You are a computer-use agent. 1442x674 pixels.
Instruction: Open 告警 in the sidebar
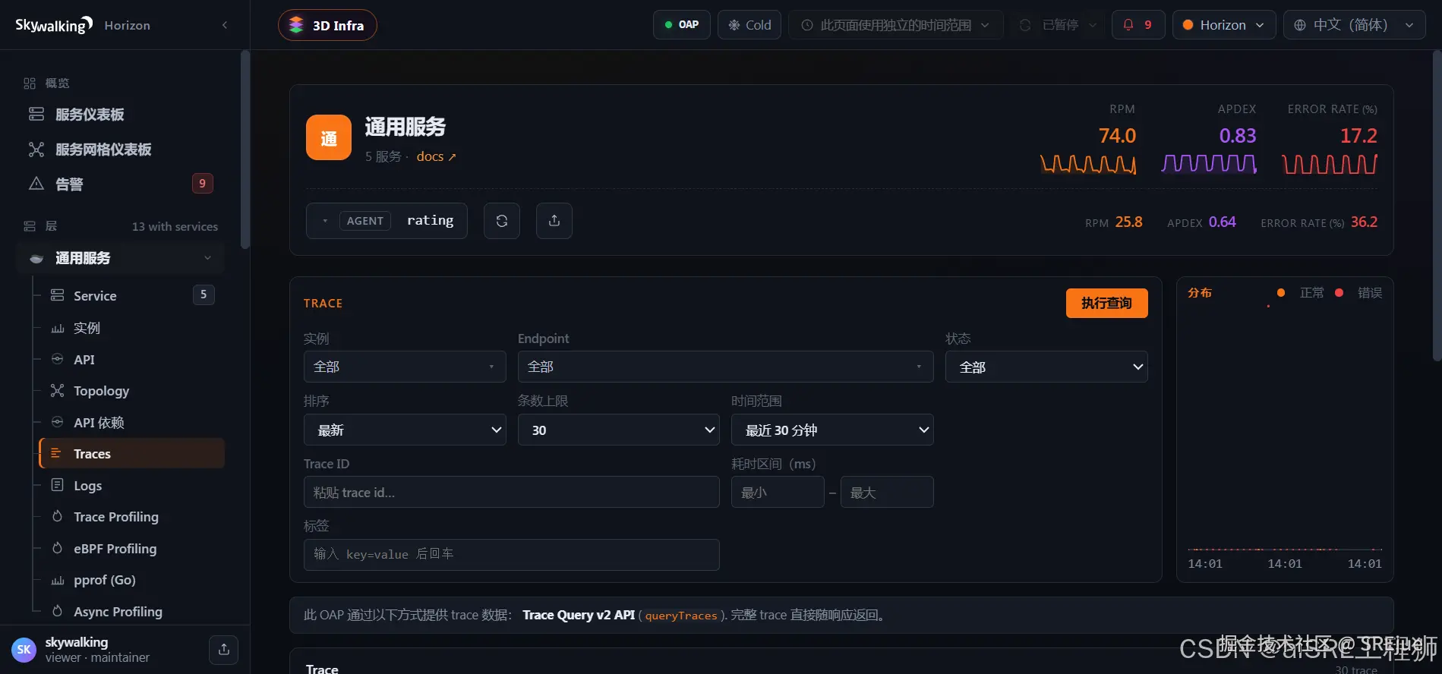pyautogui.click(x=121, y=184)
